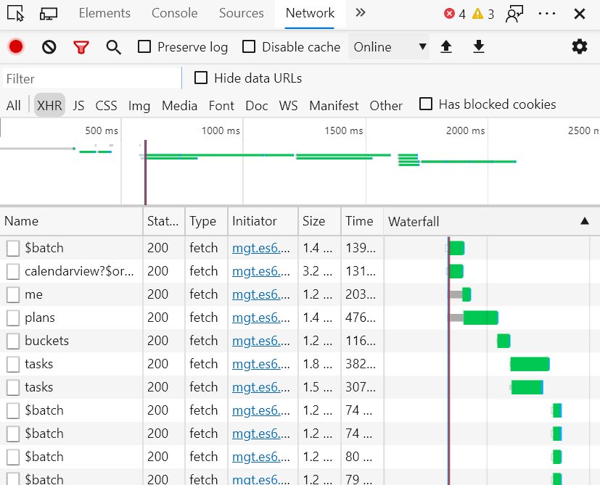This screenshot has height=485, width=600.
Task: Show more tabs via double-chevron icon
Action: coord(360,13)
